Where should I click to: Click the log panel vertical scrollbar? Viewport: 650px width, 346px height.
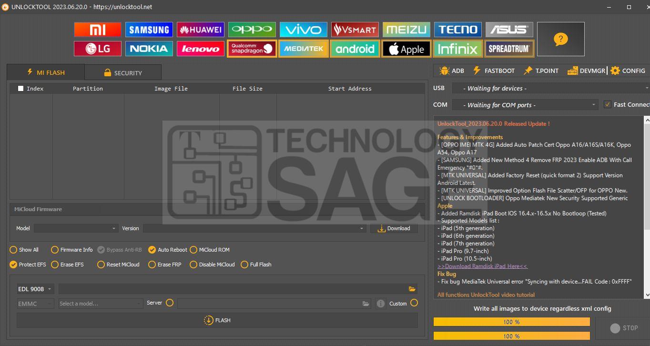[x=647, y=207]
